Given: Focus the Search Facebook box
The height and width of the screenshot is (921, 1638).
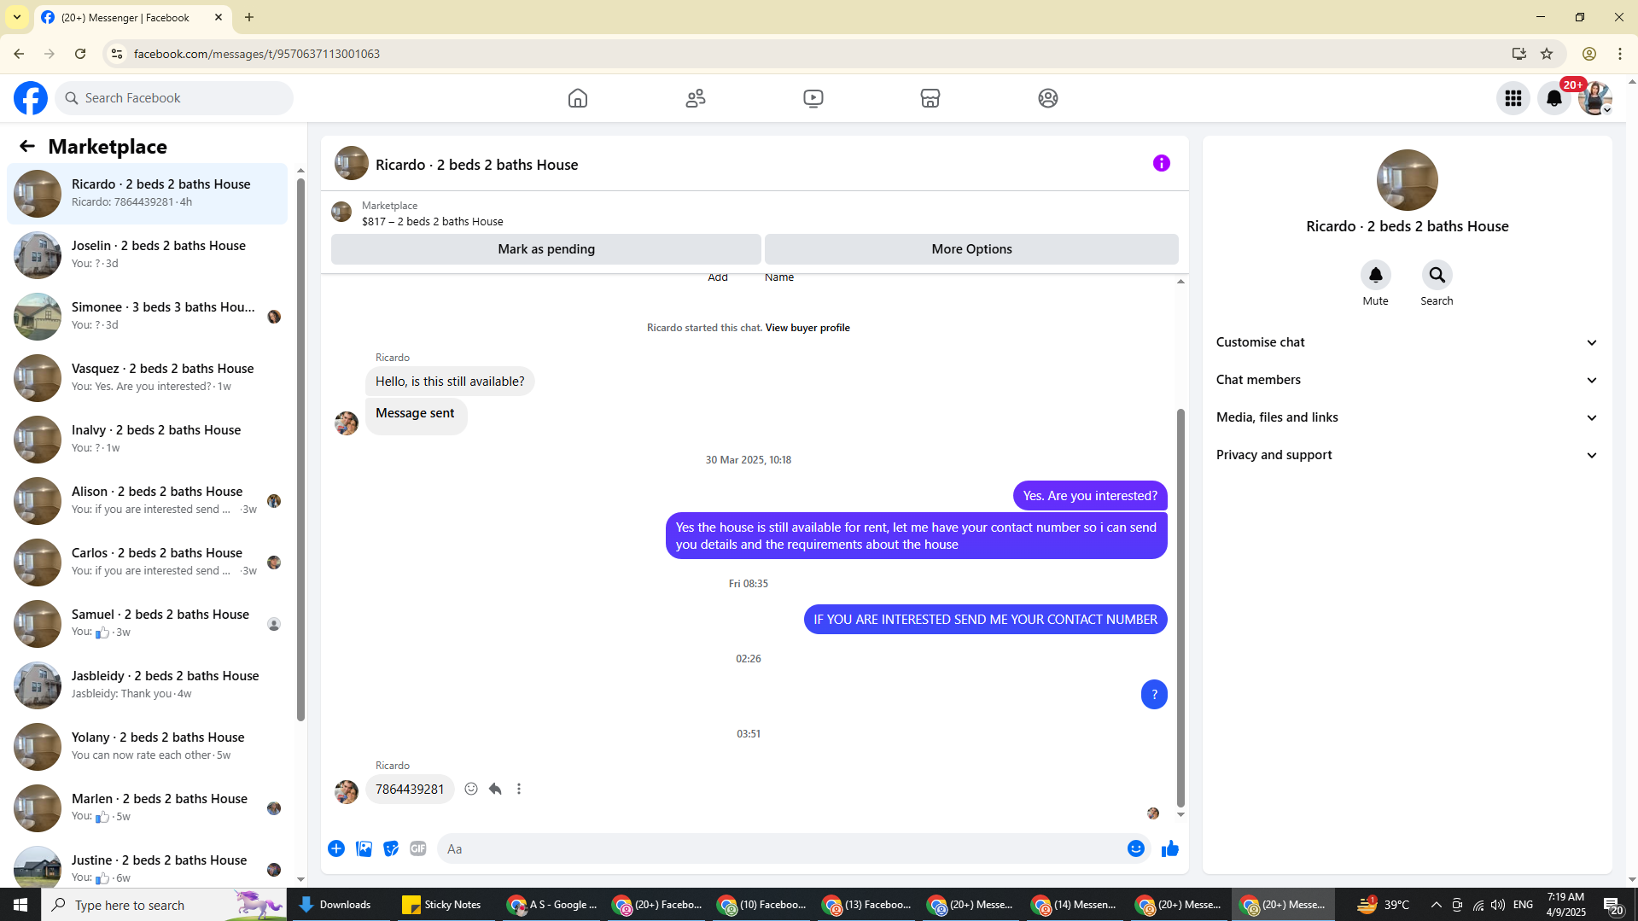Looking at the screenshot, I should [174, 98].
